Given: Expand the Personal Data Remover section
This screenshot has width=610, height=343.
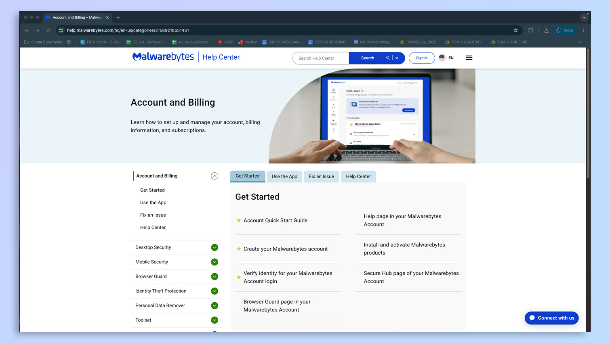Looking at the screenshot, I should point(215,305).
